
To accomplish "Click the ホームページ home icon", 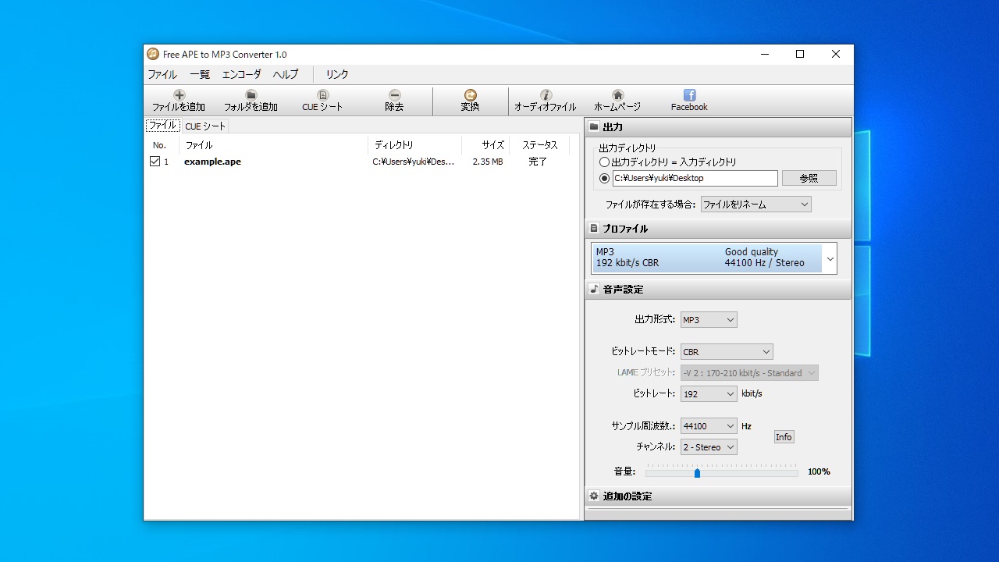I will 617,95.
